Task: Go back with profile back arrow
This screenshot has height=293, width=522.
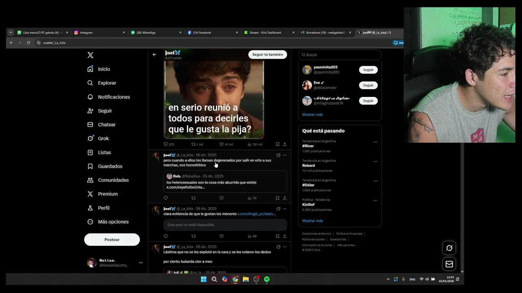Action: (154, 55)
